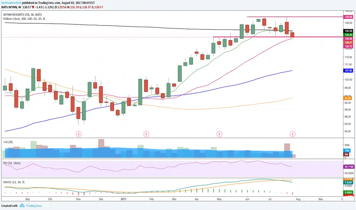Click the 126.86 price label
The image size is (356, 210).
coord(348,39)
